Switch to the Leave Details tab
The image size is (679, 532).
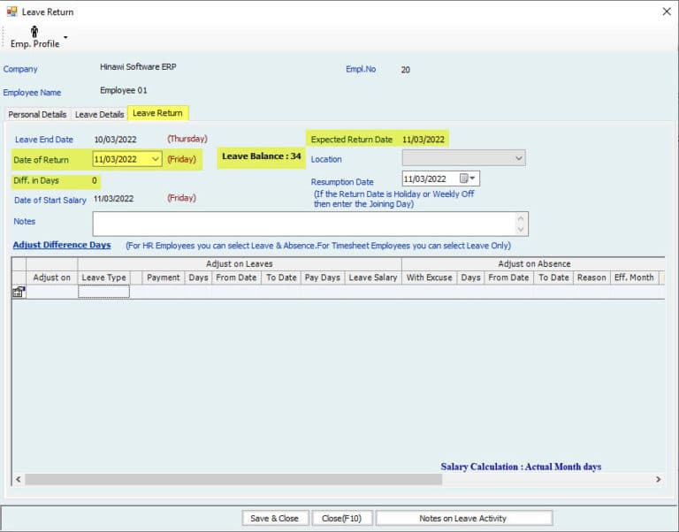click(x=99, y=114)
